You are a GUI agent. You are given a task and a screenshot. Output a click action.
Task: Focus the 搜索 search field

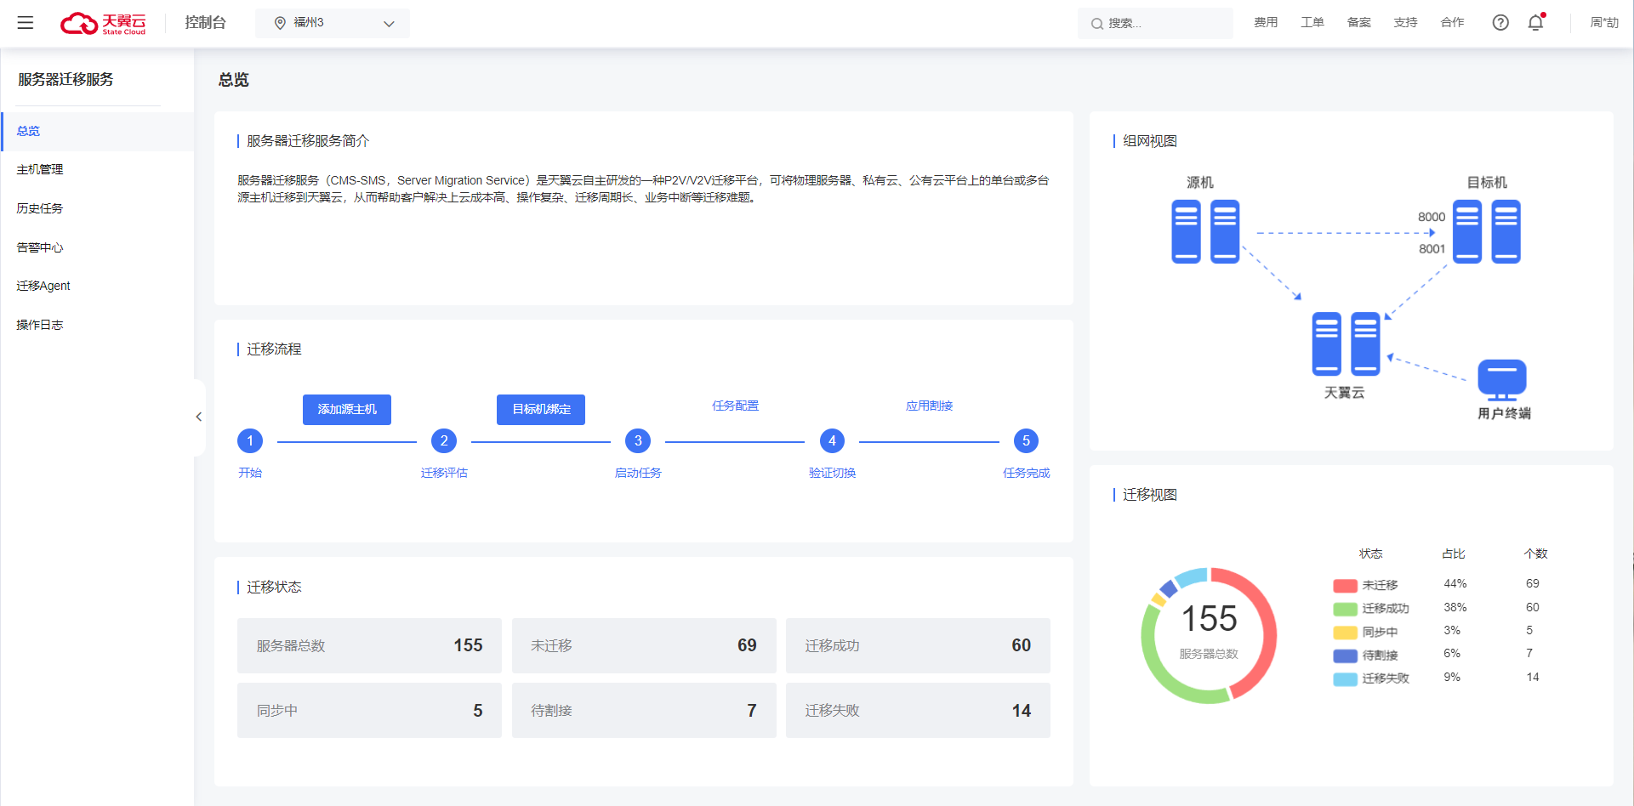point(1155,24)
